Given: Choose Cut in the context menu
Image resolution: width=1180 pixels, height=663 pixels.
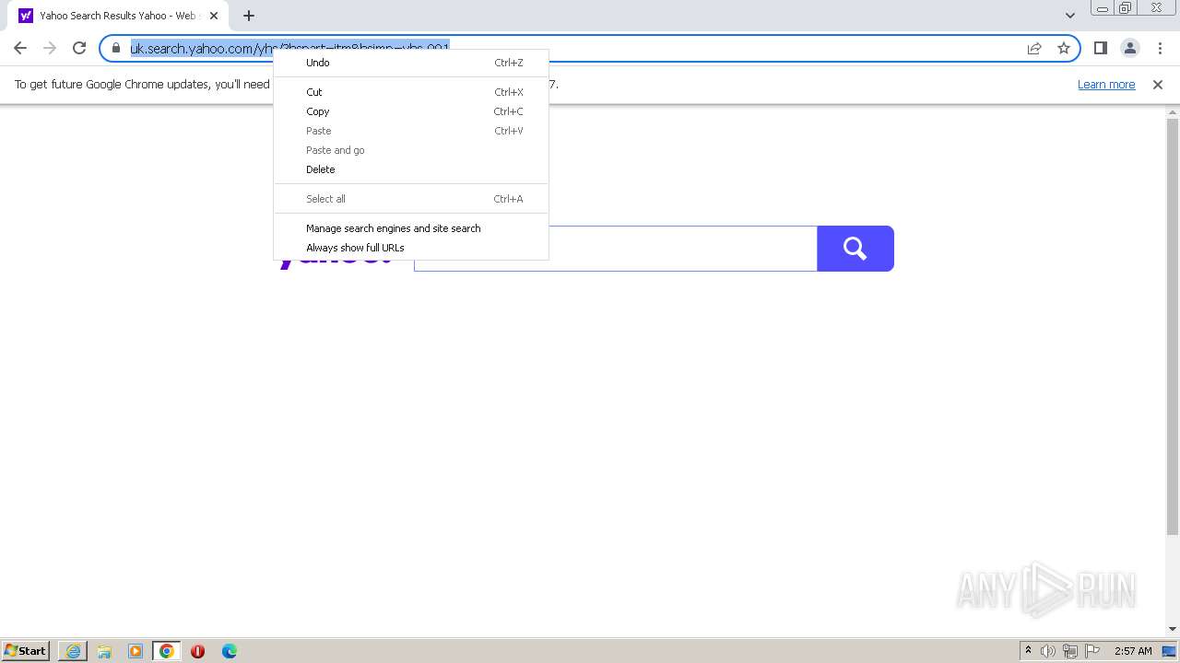Looking at the screenshot, I should pyautogui.click(x=411, y=92).
